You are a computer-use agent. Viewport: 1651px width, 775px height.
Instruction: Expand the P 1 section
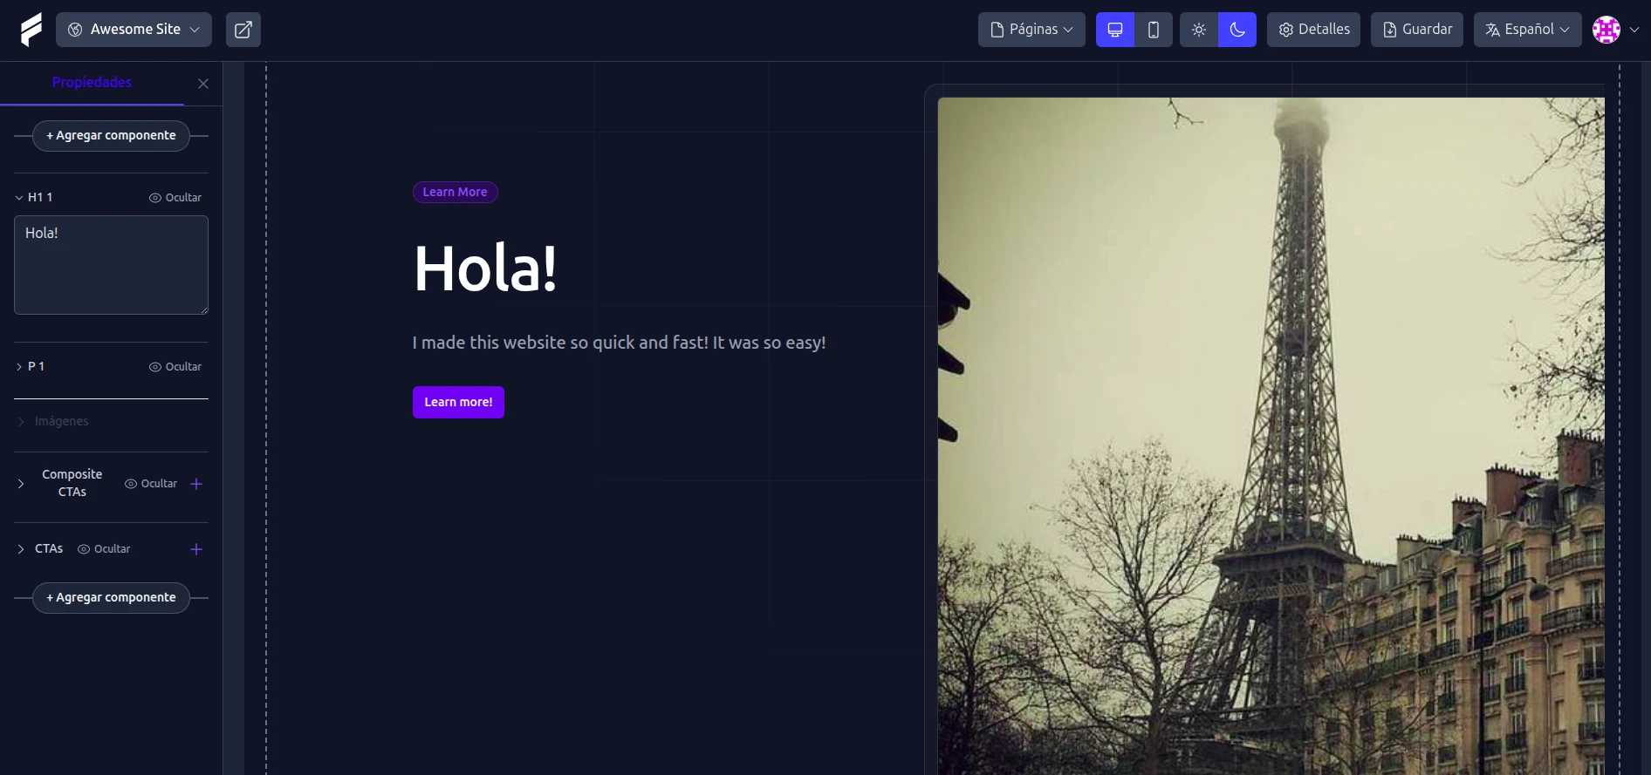point(19,367)
